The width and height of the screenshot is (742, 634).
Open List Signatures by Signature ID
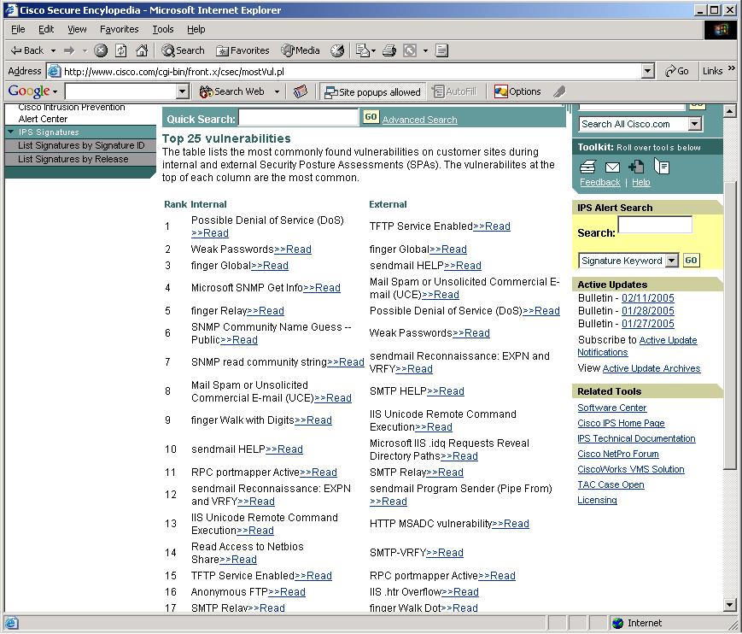pos(81,145)
